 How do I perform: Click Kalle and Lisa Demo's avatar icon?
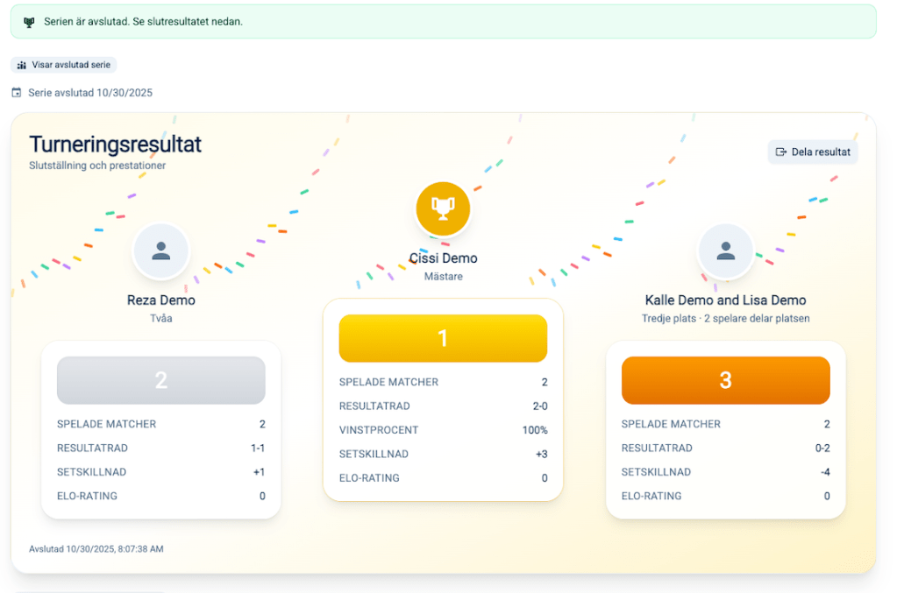pyautogui.click(x=725, y=251)
